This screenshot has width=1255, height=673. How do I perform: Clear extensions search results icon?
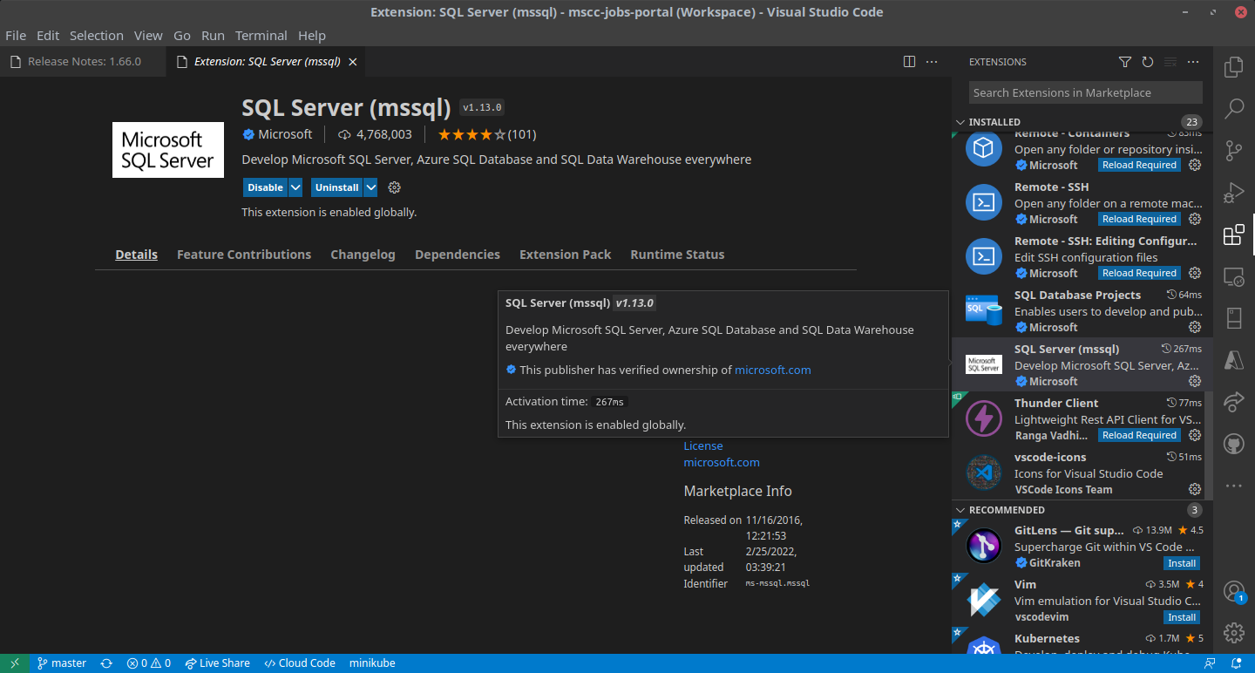(x=1170, y=62)
